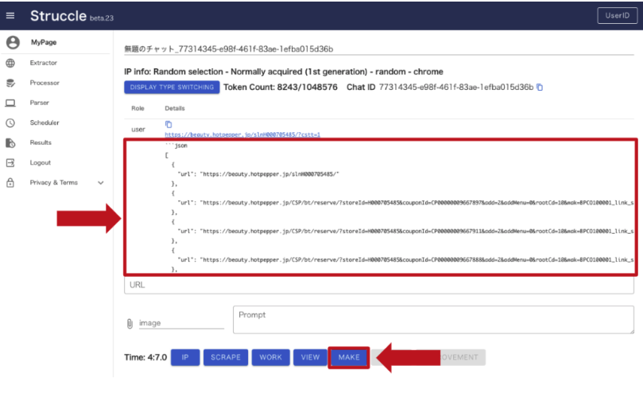Click the Parser laptop icon
The width and height of the screenshot is (643, 393).
click(10, 103)
